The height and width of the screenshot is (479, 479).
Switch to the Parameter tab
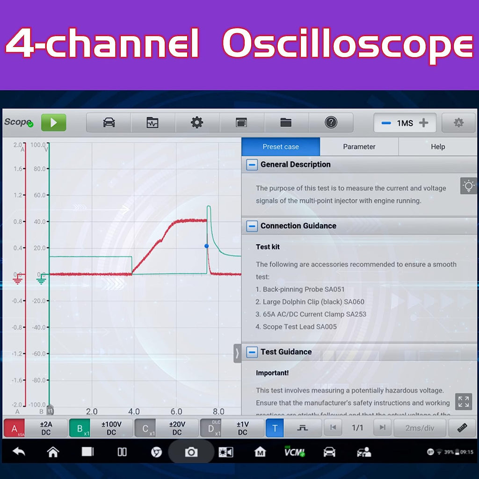click(359, 146)
